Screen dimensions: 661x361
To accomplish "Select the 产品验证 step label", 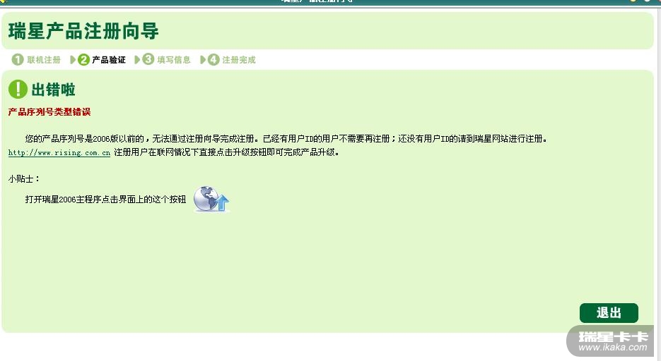I will tap(109, 60).
